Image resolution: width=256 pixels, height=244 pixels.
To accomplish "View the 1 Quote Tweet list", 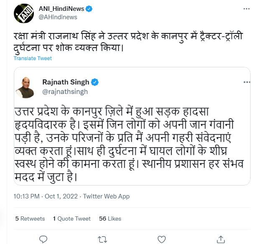I will [x=72, y=219].
